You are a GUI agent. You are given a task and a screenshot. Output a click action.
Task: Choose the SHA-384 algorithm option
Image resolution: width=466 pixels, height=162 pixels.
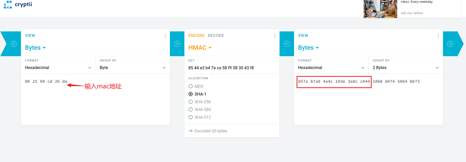(191, 109)
